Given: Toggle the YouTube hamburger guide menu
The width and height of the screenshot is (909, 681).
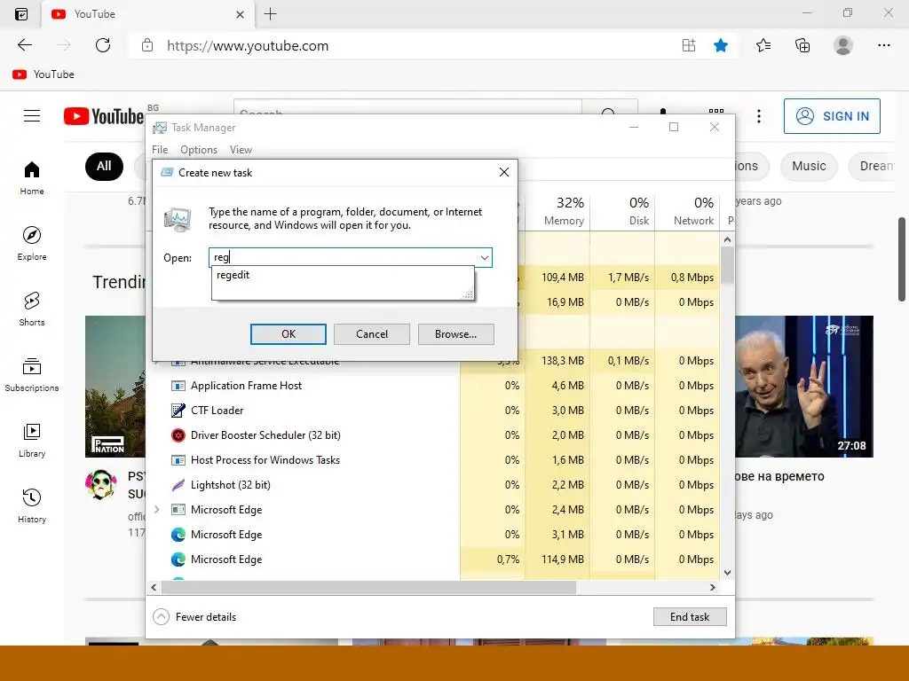Looking at the screenshot, I should (32, 116).
